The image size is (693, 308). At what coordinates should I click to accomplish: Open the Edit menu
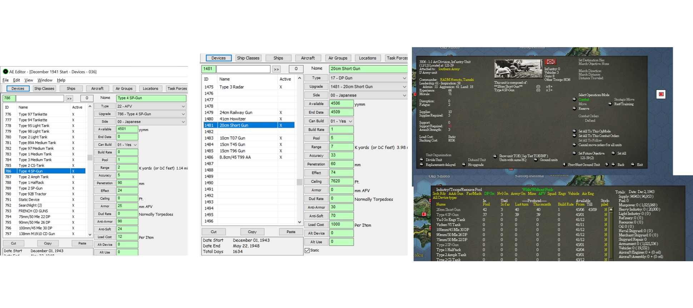point(16,80)
